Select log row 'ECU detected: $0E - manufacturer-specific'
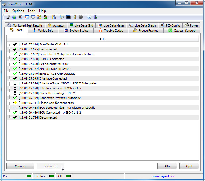This screenshot has width=205, height=181. (x=102, y=108)
